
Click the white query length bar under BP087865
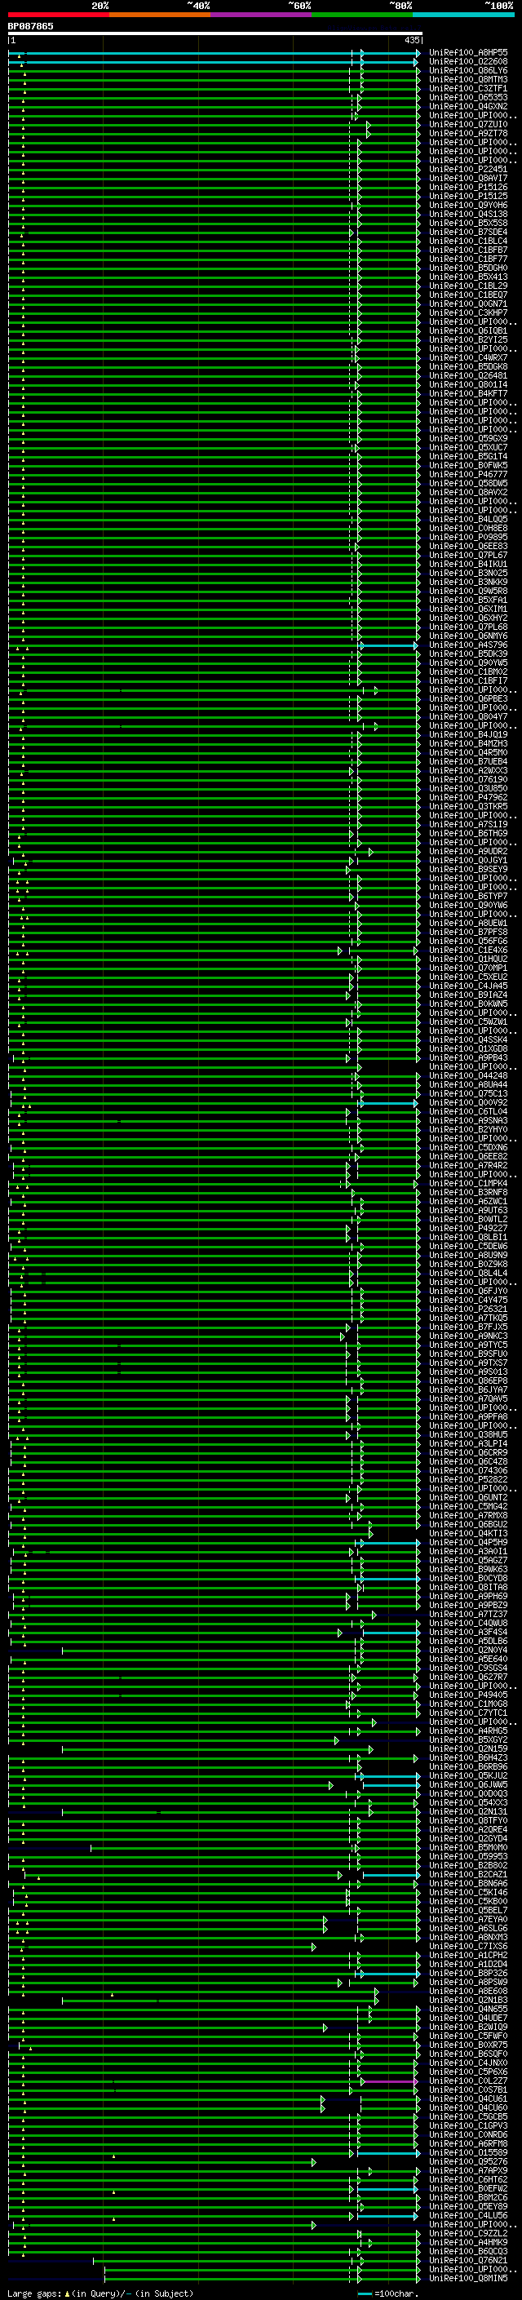(215, 34)
